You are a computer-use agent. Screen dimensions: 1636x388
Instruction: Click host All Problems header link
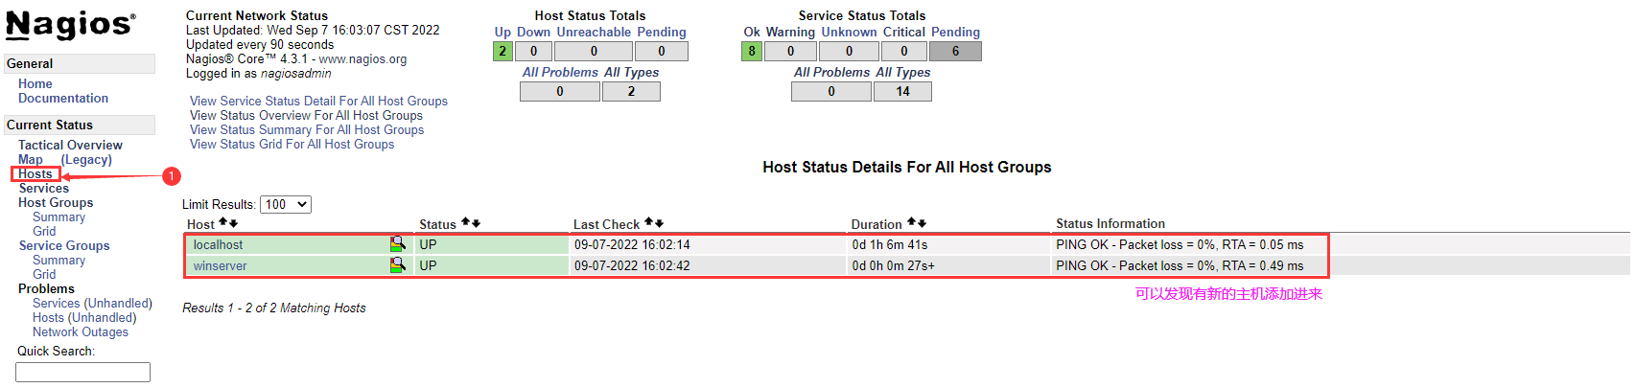(x=560, y=72)
